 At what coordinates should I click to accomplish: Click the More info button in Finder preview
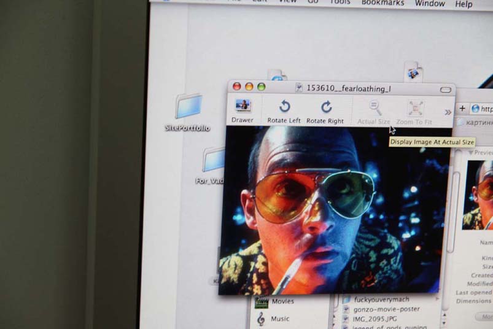click(x=484, y=317)
